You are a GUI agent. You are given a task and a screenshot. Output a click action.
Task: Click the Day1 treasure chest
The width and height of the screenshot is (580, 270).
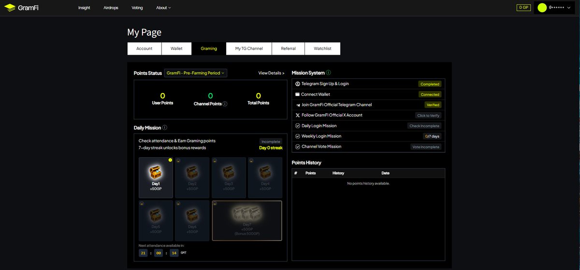155,172
